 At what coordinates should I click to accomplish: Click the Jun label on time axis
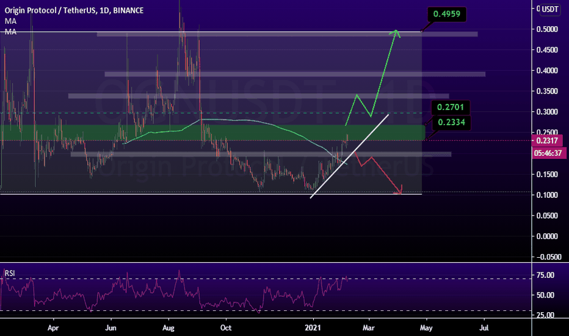point(111,328)
